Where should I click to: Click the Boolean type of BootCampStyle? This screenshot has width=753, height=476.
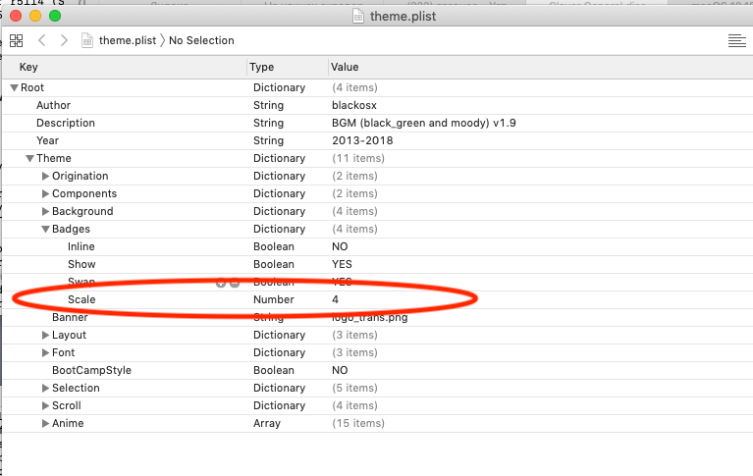point(274,370)
